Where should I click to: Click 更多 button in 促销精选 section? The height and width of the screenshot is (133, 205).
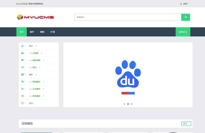coord(186,124)
